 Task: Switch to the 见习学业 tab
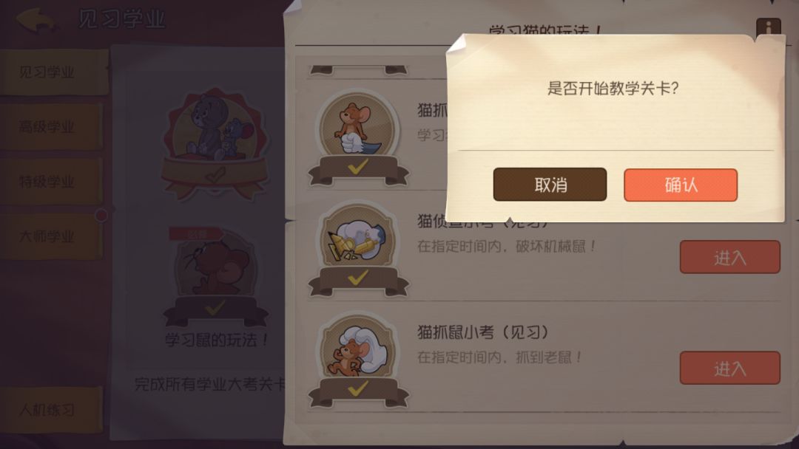(x=53, y=72)
